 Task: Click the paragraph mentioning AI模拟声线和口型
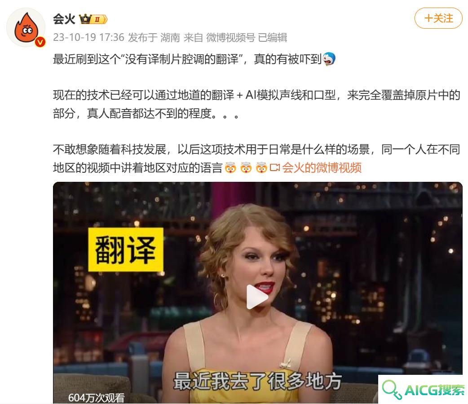click(x=257, y=104)
